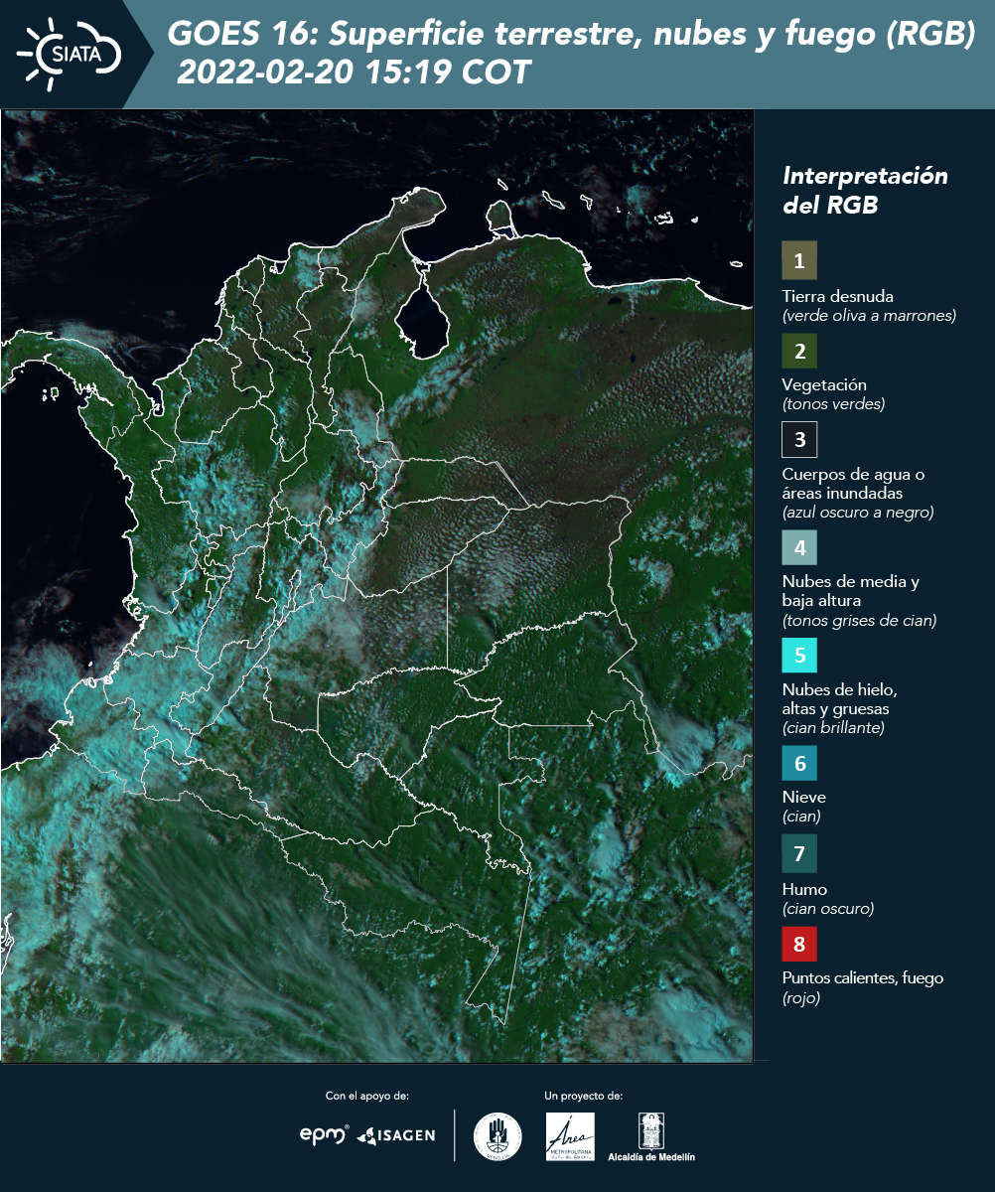Click the Alcaldía de Medellín logo
995x1192 pixels.
pyautogui.click(x=651, y=1136)
